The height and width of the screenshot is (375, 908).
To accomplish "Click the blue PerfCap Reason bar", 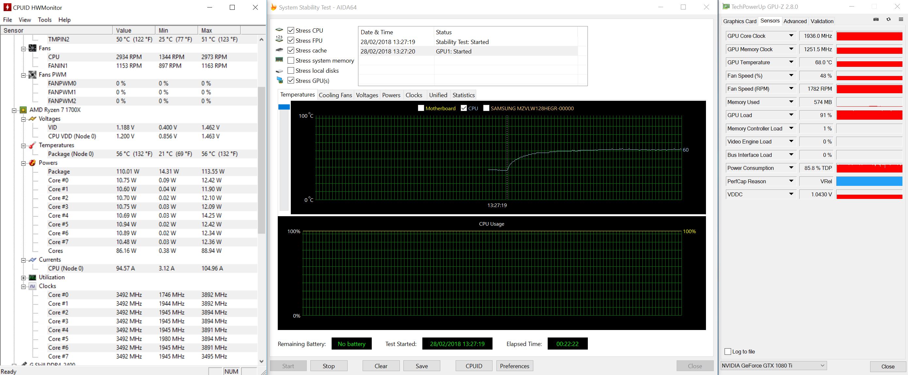I will pyautogui.click(x=869, y=181).
